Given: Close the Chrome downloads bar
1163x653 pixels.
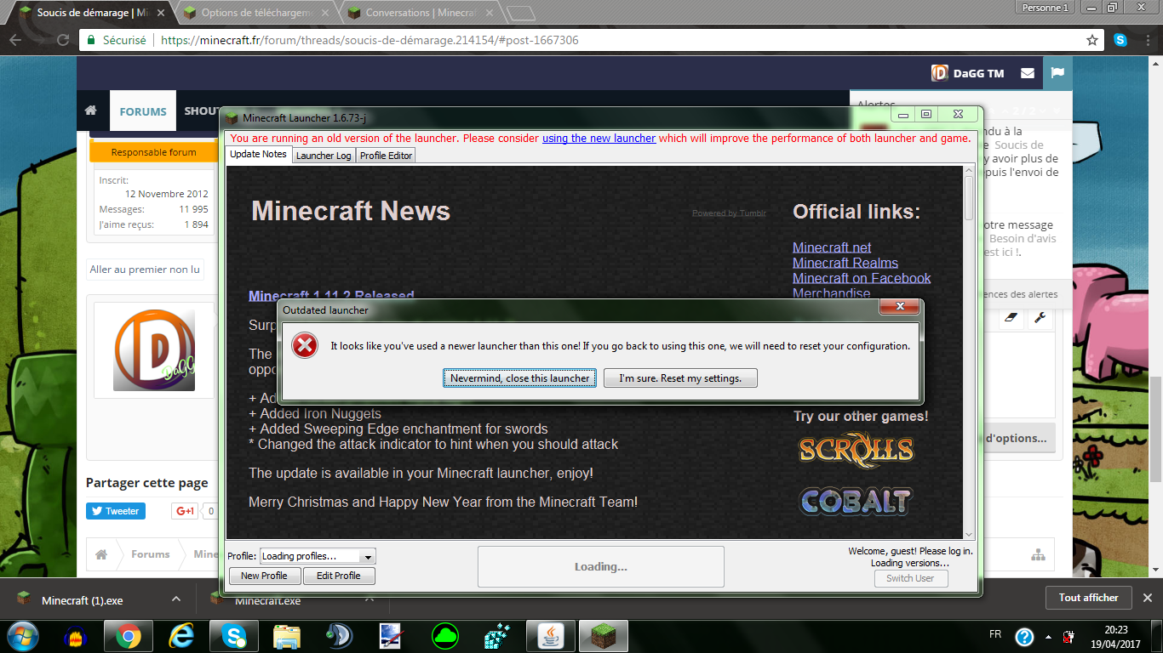Looking at the screenshot, I should 1148,598.
